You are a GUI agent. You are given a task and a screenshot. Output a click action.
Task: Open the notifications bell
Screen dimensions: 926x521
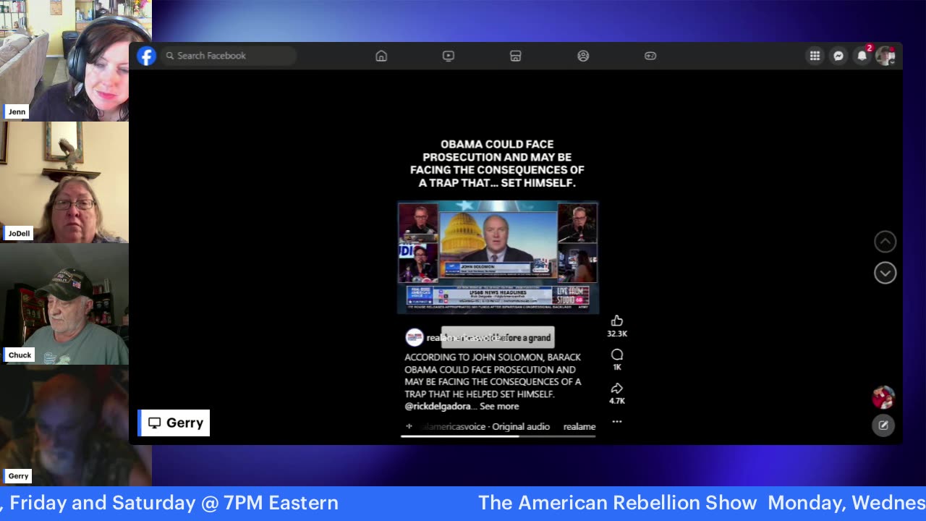[x=862, y=56]
